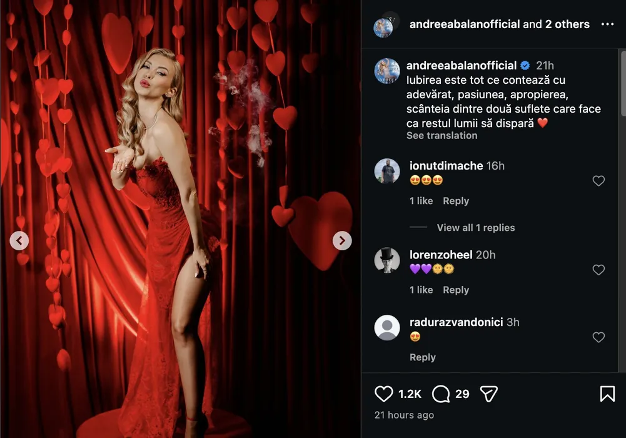Open andreeabalanofficial profile from header username
Screen dimensions: 626x438
click(x=465, y=24)
